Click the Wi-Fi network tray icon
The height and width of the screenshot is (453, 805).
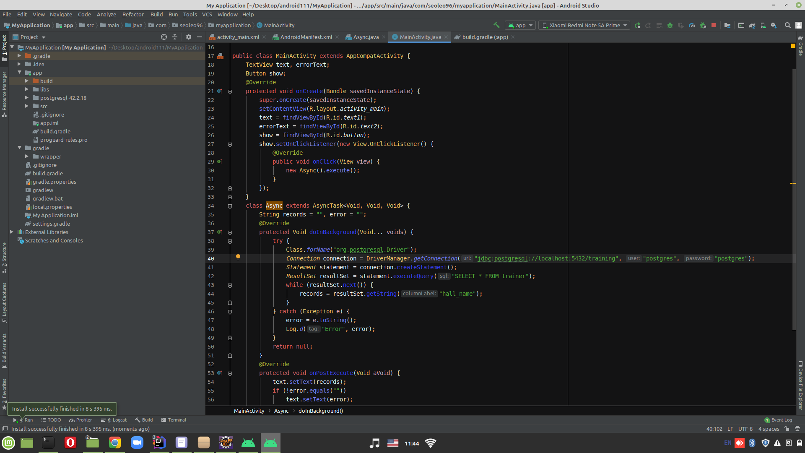tap(431, 443)
